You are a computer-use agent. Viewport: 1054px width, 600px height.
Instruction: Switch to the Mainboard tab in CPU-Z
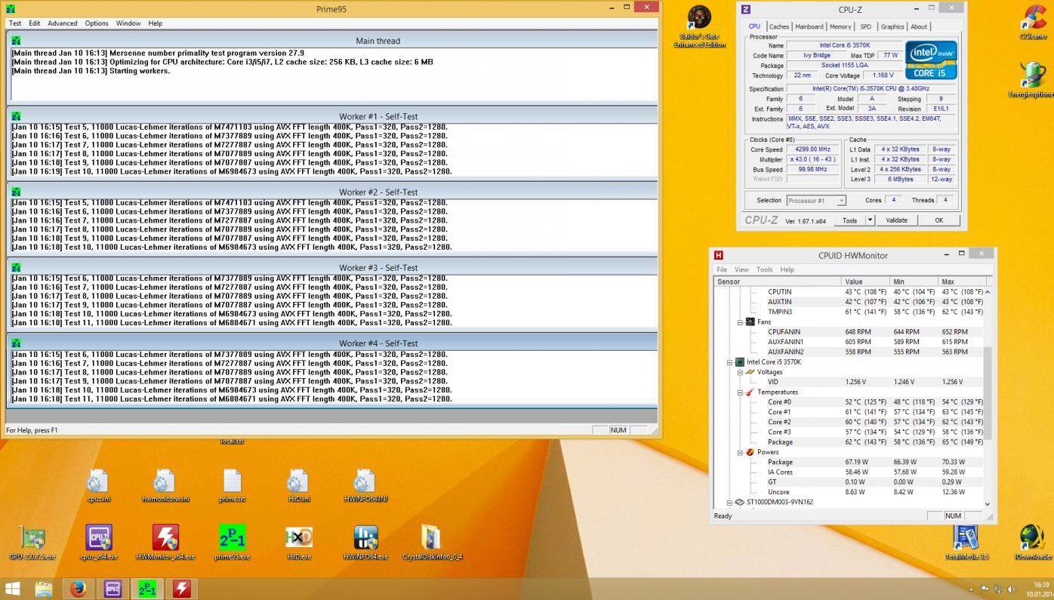(809, 26)
